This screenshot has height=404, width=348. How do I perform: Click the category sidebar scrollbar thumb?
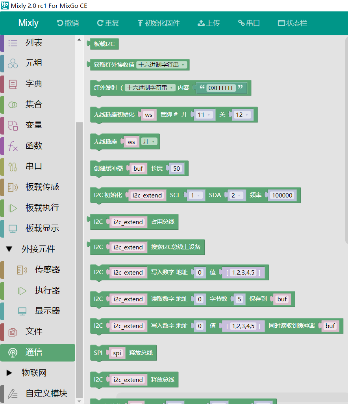pyautogui.click(x=80, y=260)
